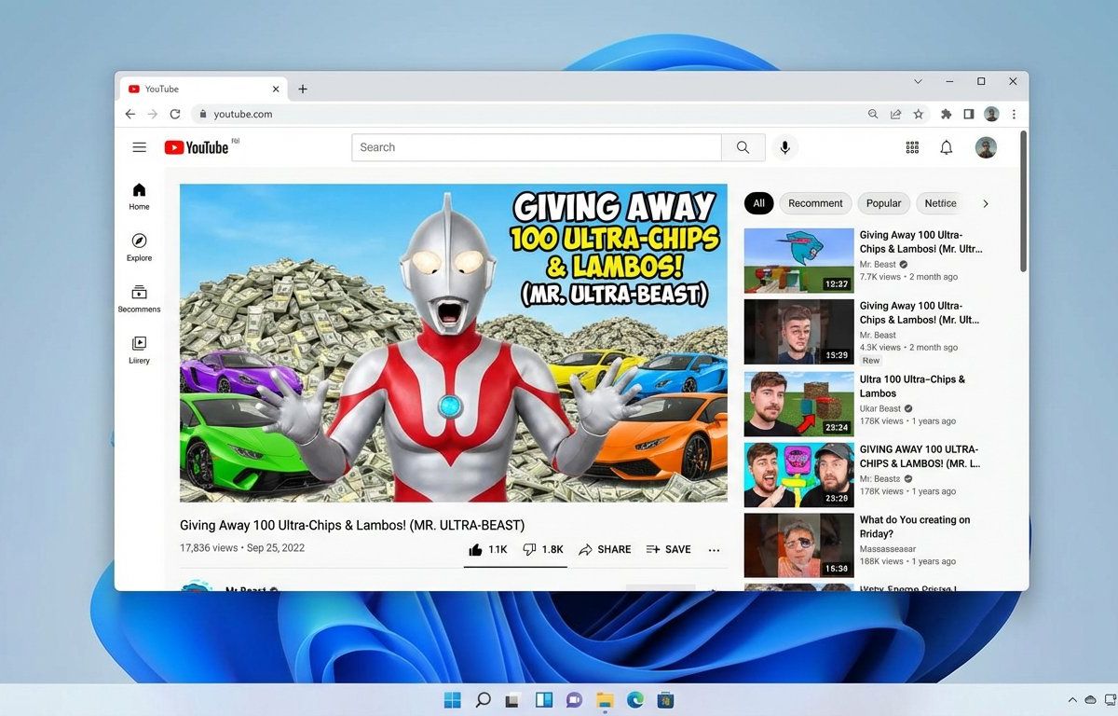Select the All filter chip
The image size is (1118, 716).
click(x=758, y=203)
